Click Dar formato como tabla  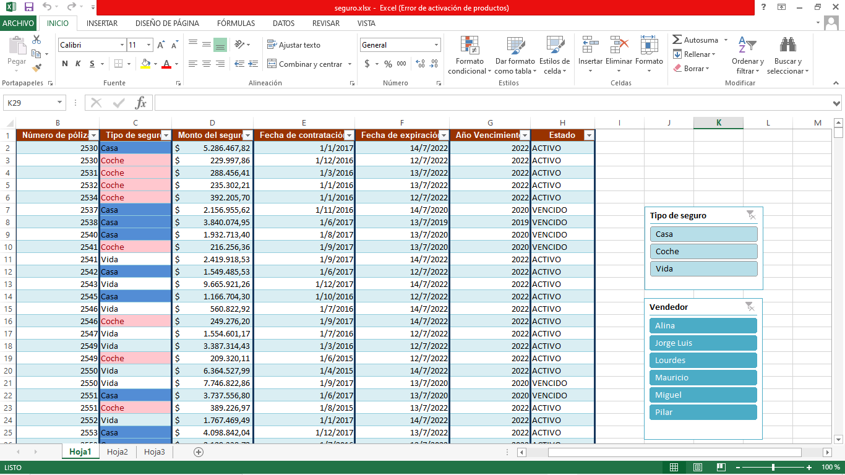515,54
